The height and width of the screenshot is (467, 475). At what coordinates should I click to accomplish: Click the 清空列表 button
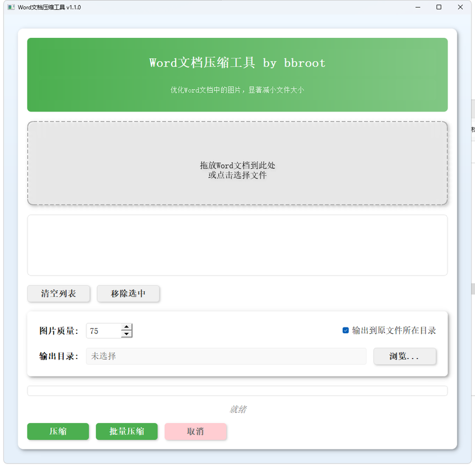[58, 294]
